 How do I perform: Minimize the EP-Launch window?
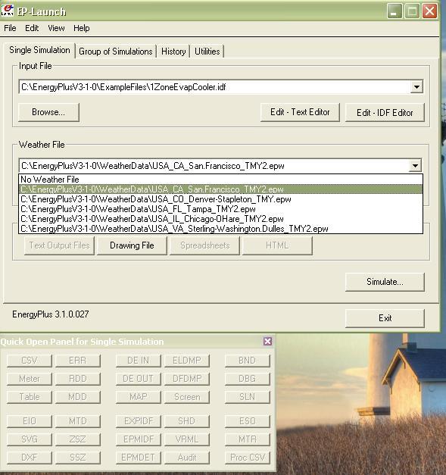click(x=395, y=11)
